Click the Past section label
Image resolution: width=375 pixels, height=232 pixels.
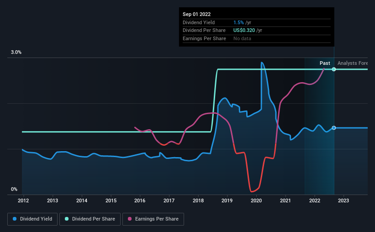(x=325, y=63)
